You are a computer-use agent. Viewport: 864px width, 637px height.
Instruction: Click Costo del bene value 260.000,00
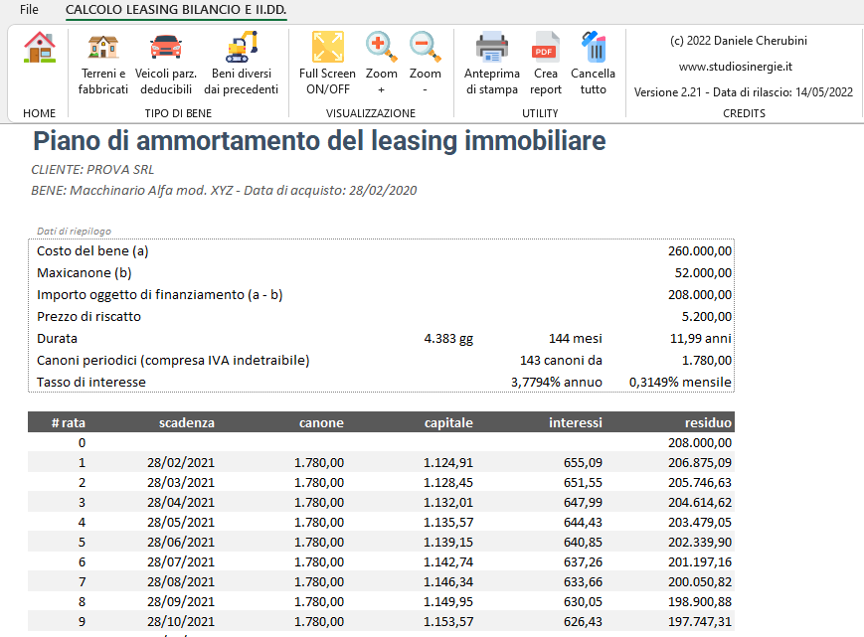point(700,251)
